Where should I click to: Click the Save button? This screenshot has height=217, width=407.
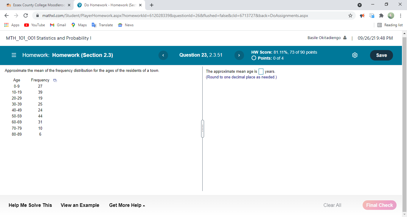pos(381,55)
